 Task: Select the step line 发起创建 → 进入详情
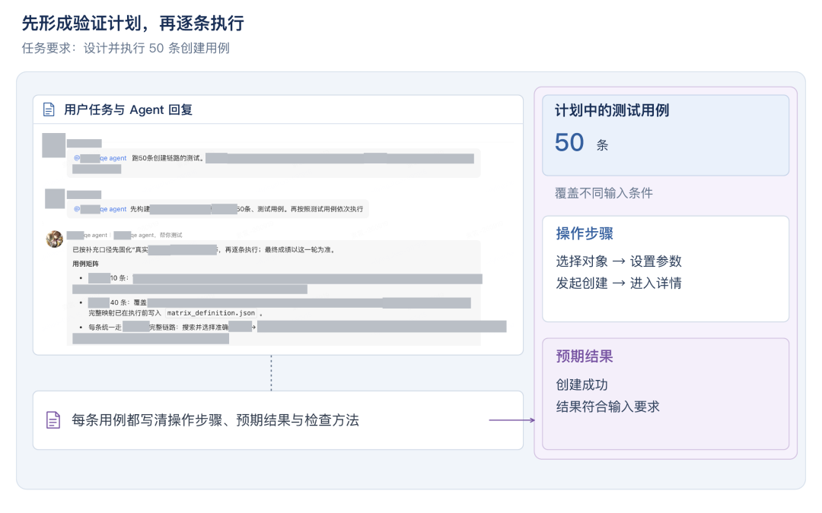pyautogui.click(x=619, y=283)
